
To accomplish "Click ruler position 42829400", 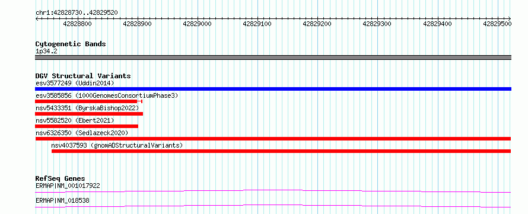I will pyautogui.click(x=437, y=24).
